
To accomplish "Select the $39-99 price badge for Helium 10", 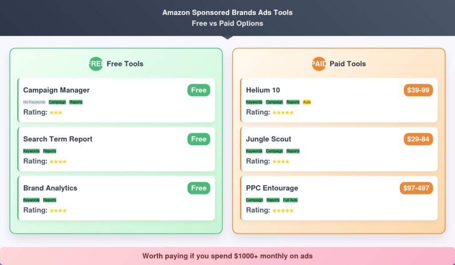I will pyautogui.click(x=418, y=90).
